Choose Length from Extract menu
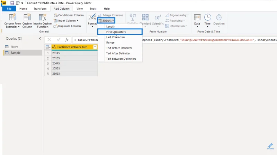Image resolution: width=277 pixels, height=155 pixels. coord(120,27)
